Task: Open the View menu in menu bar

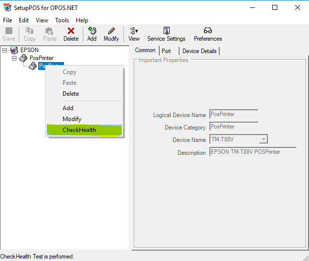Action: [x=42, y=20]
